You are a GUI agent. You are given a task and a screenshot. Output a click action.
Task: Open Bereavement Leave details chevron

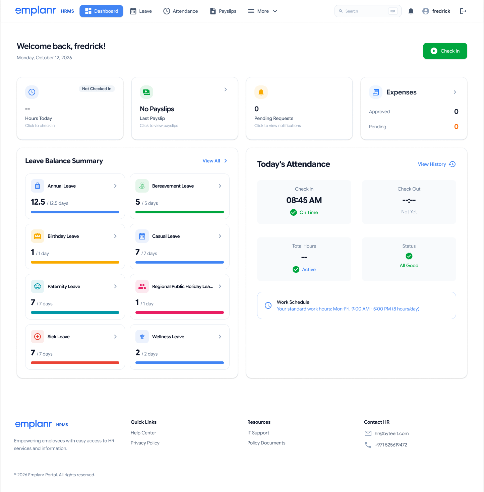pyautogui.click(x=220, y=186)
